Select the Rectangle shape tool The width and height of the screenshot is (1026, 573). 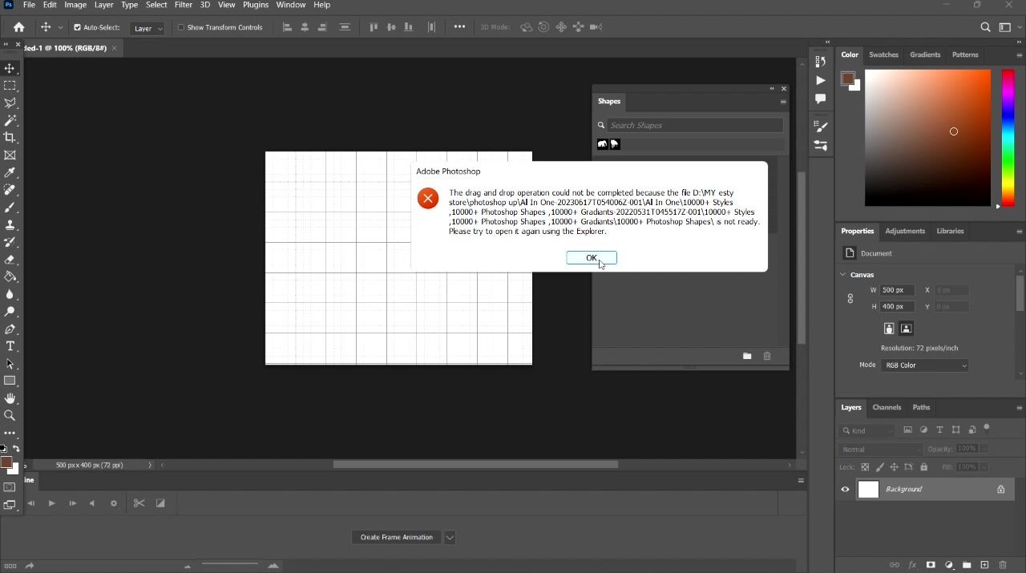10,381
